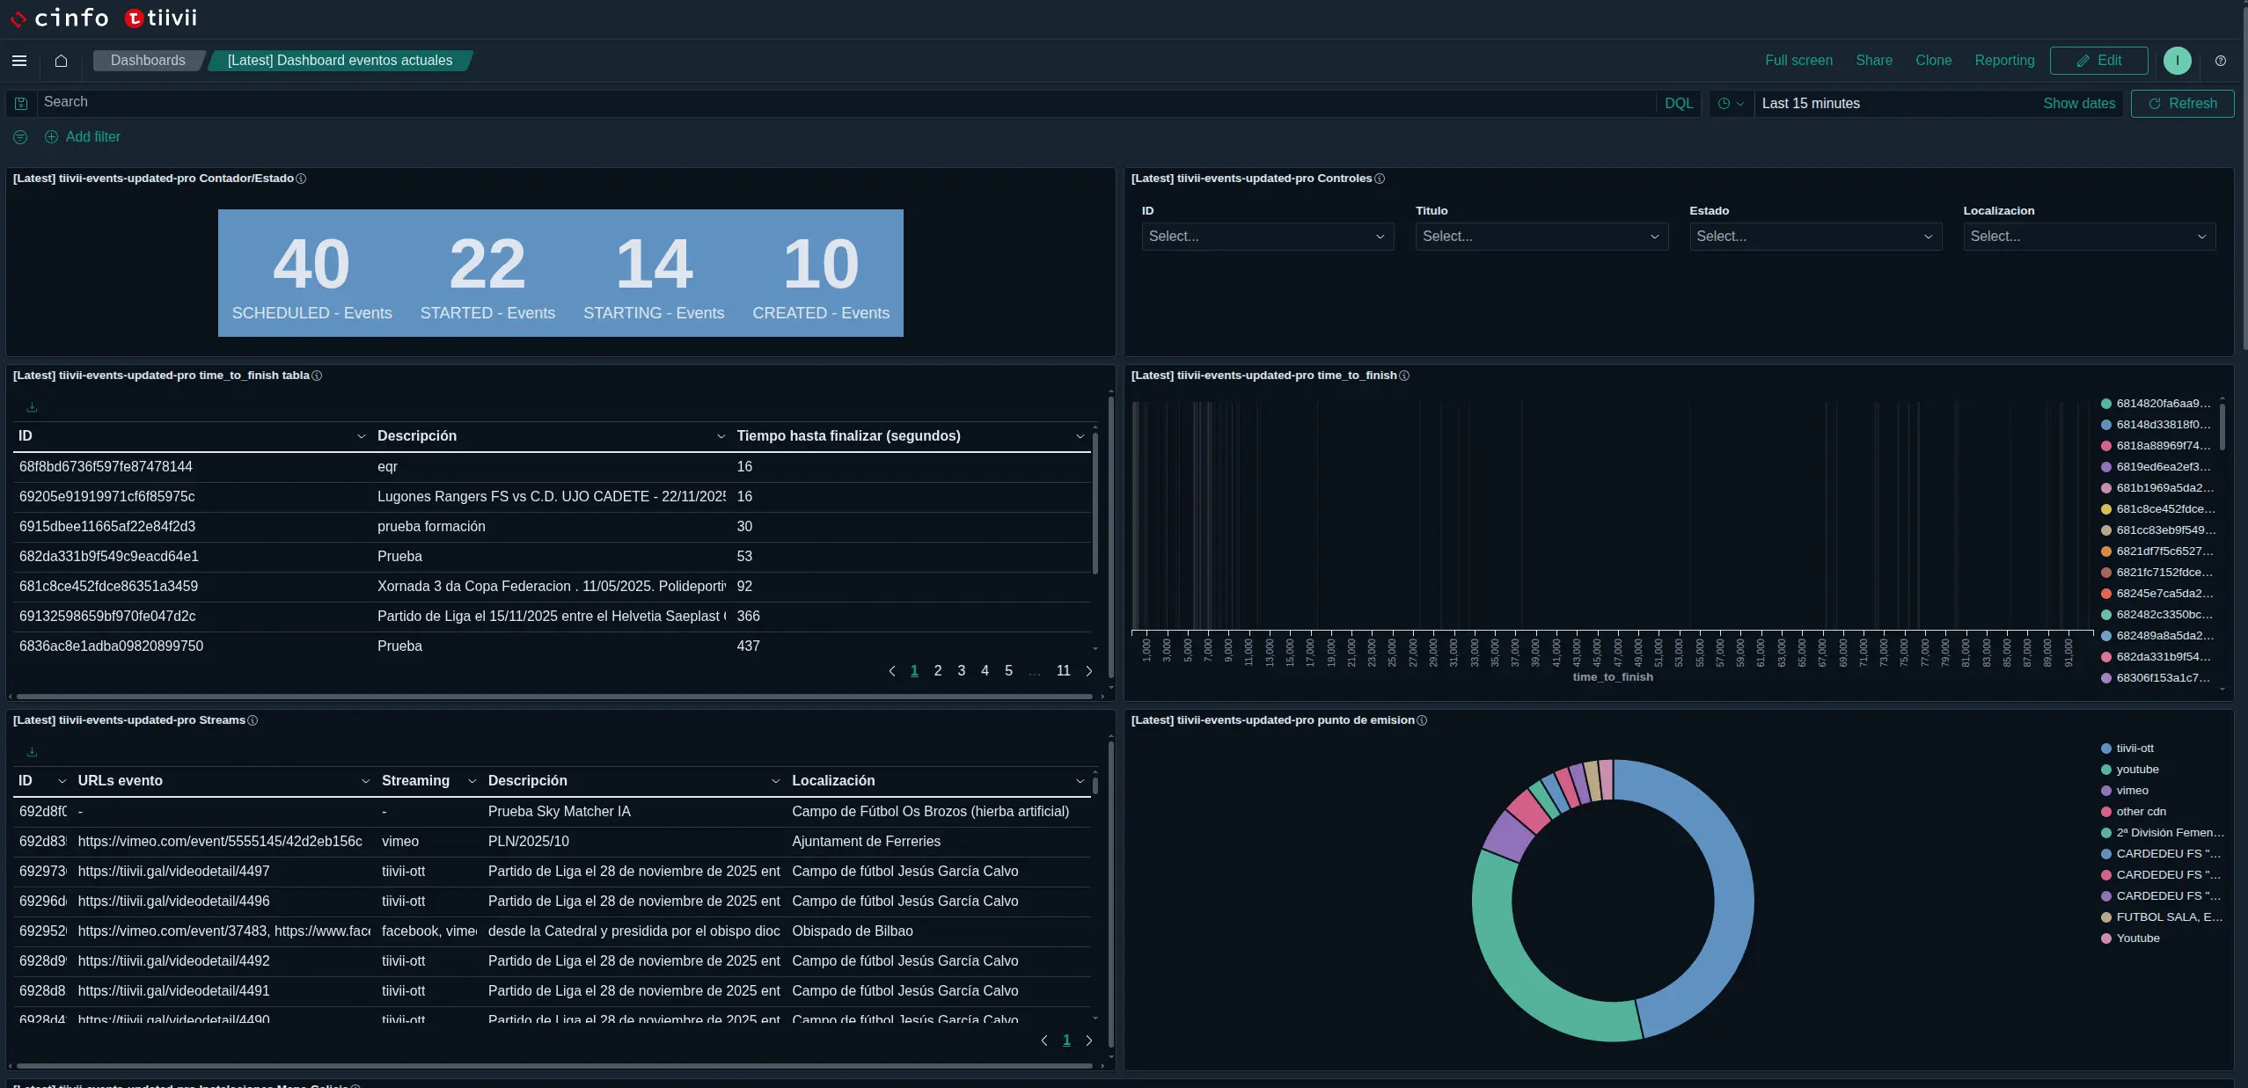2248x1088 pixels.
Task: Open filter options circle icon
Action: tap(20, 137)
